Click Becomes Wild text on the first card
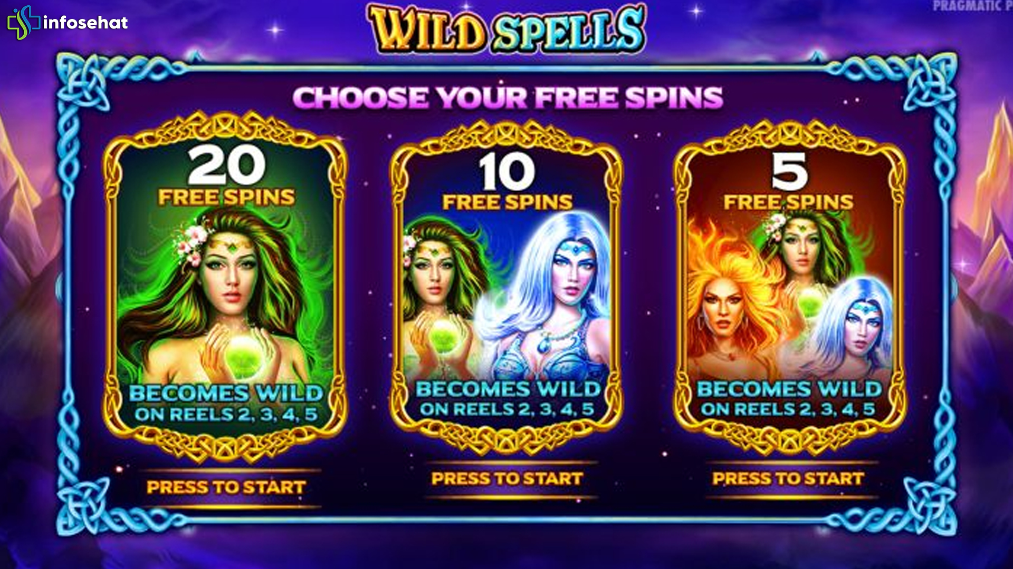 click(226, 393)
